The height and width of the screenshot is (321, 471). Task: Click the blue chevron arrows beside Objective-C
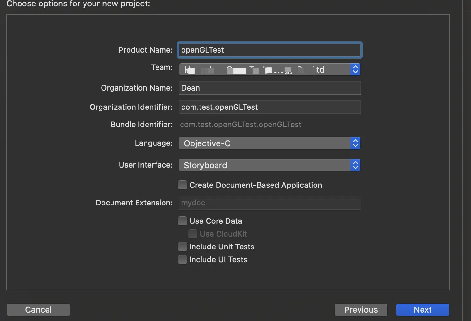(355, 143)
